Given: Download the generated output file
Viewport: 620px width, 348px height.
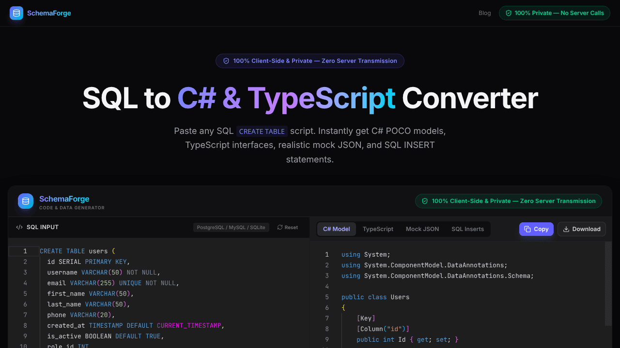Looking at the screenshot, I should click(582, 229).
